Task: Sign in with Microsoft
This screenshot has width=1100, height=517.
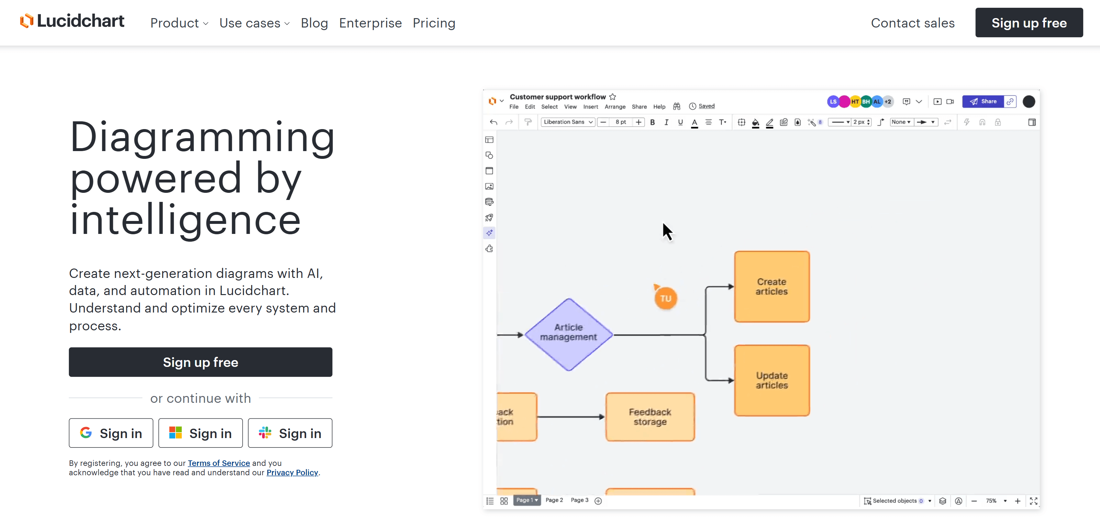Action: [200, 433]
